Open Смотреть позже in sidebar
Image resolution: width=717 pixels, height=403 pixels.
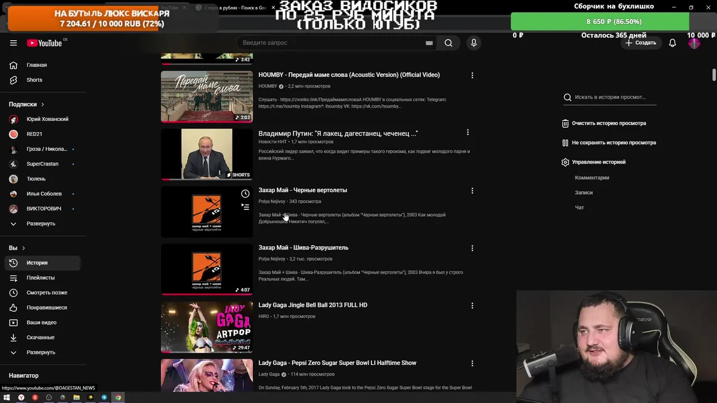(43, 293)
